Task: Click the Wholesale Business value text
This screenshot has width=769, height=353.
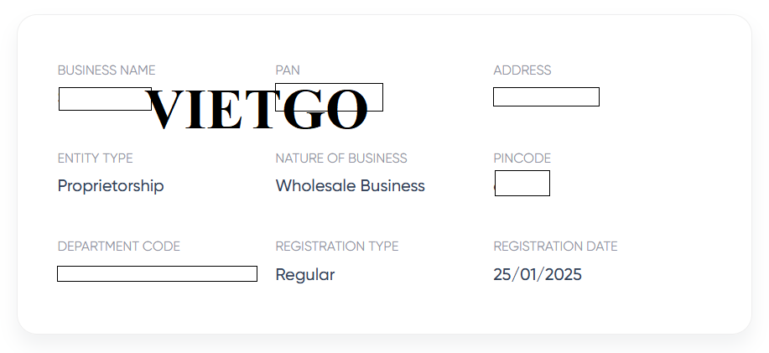Action: (351, 186)
